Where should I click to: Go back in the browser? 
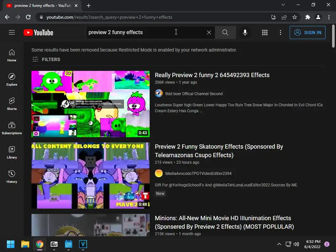coord(7,17)
